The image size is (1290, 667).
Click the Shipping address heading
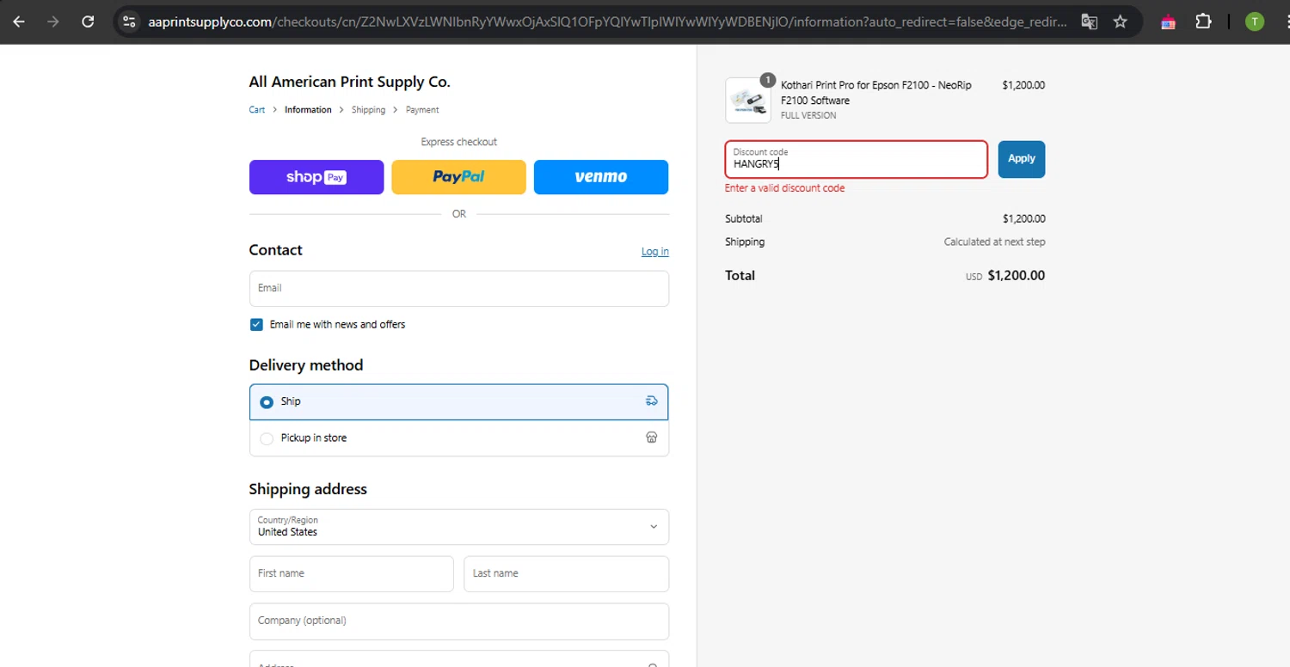(x=308, y=489)
